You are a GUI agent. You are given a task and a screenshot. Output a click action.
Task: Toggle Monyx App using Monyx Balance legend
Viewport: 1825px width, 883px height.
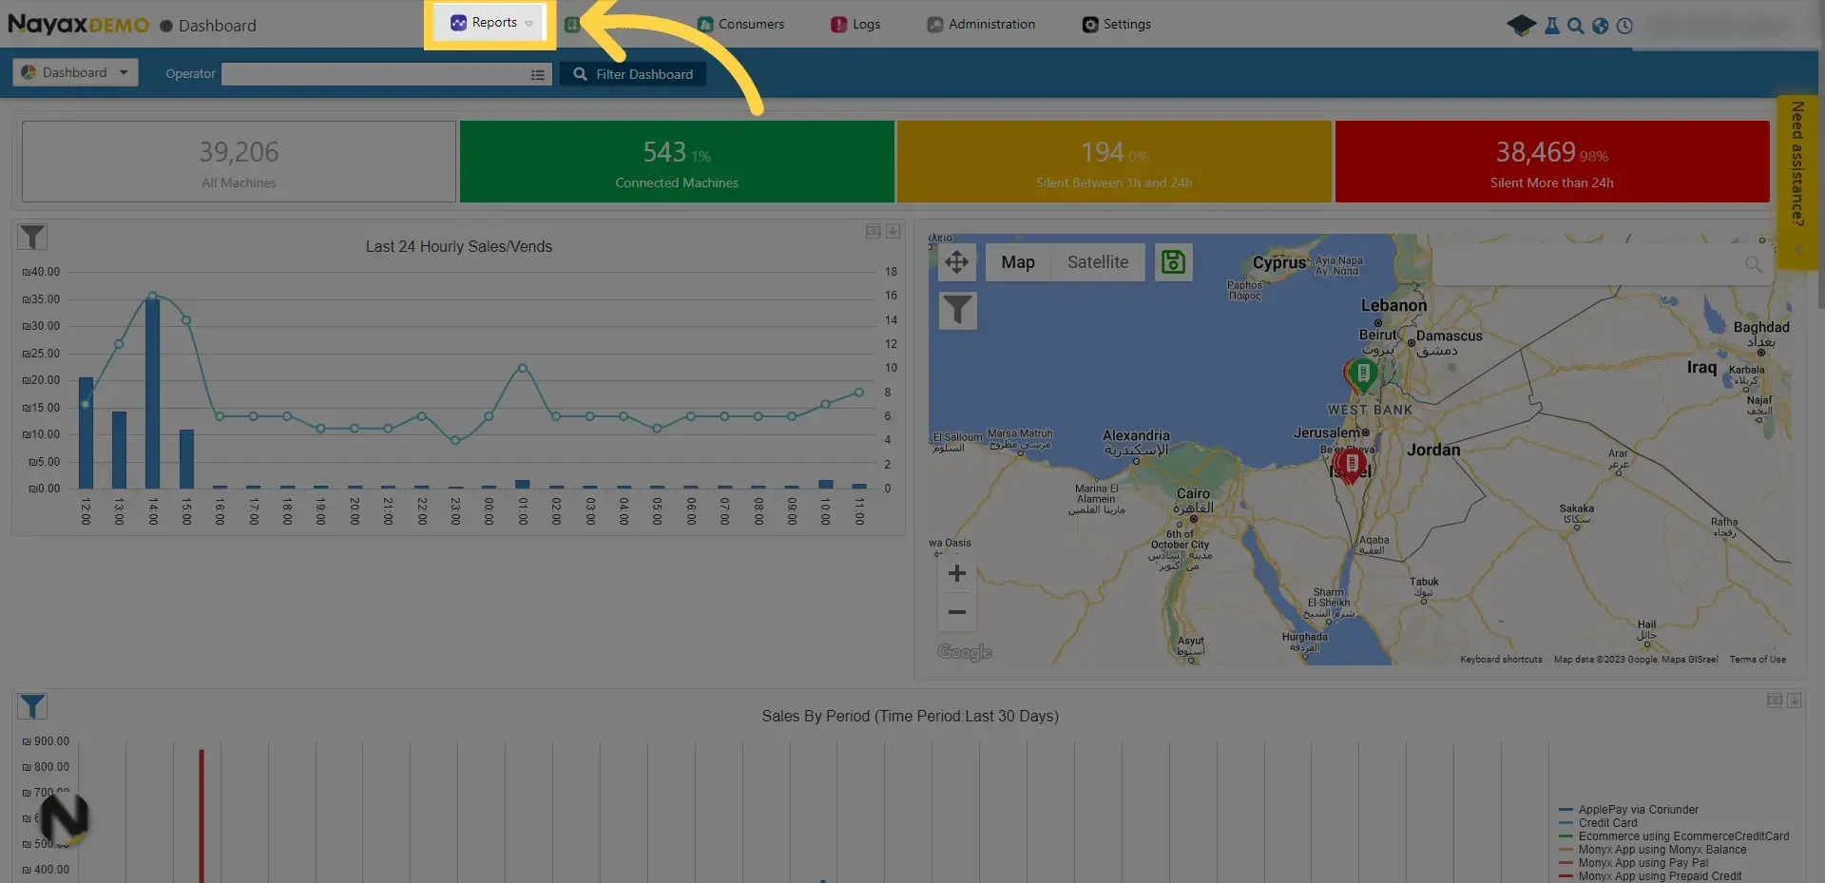point(1653,850)
